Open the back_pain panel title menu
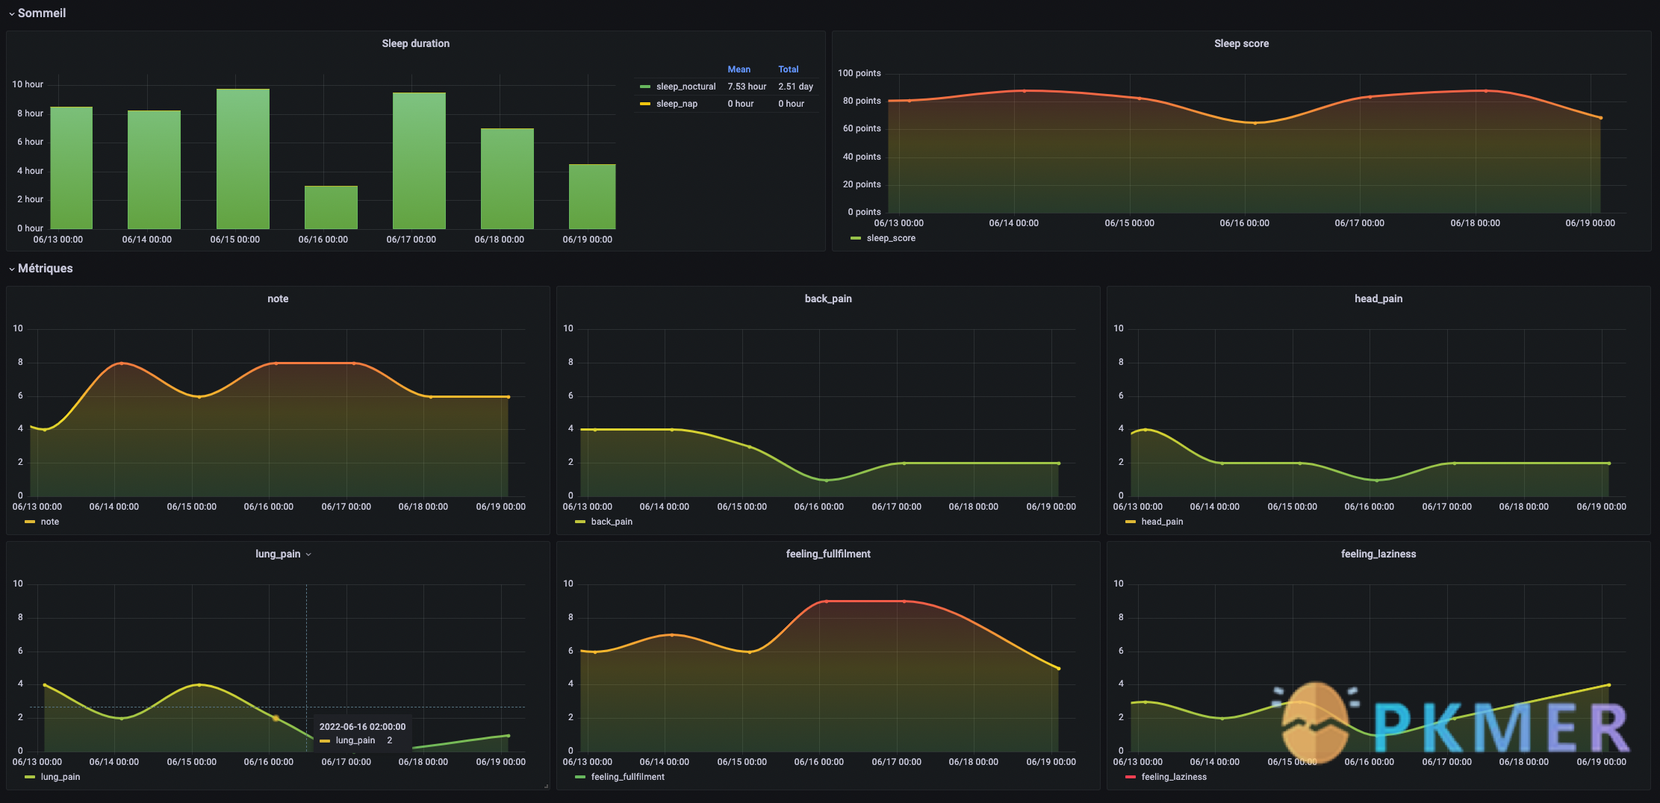Screen dimensions: 1660x803 coord(828,299)
